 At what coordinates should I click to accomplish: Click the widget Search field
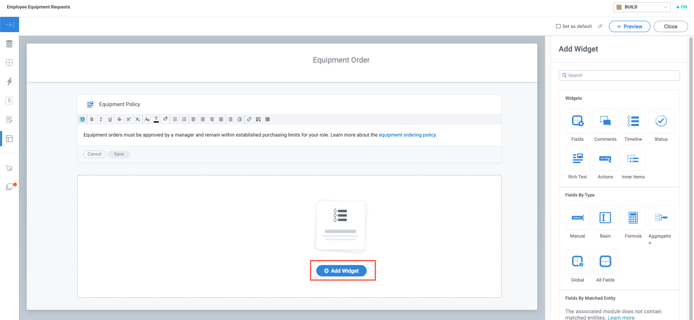tap(619, 75)
